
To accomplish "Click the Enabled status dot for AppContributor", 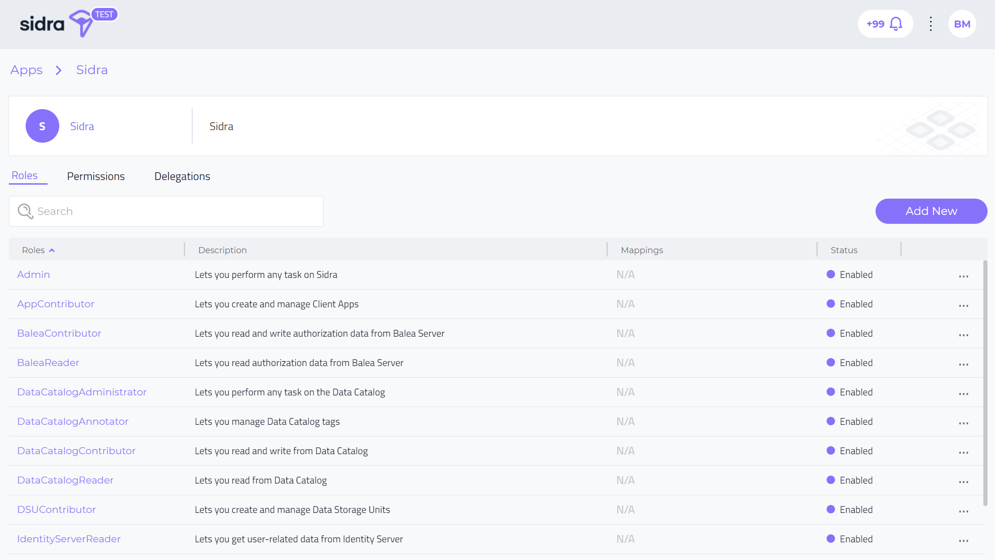I will click(x=831, y=304).
